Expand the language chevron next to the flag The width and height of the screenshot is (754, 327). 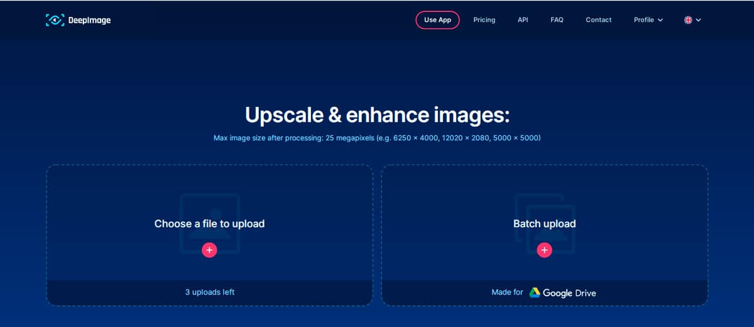click(x=699, y=20)
